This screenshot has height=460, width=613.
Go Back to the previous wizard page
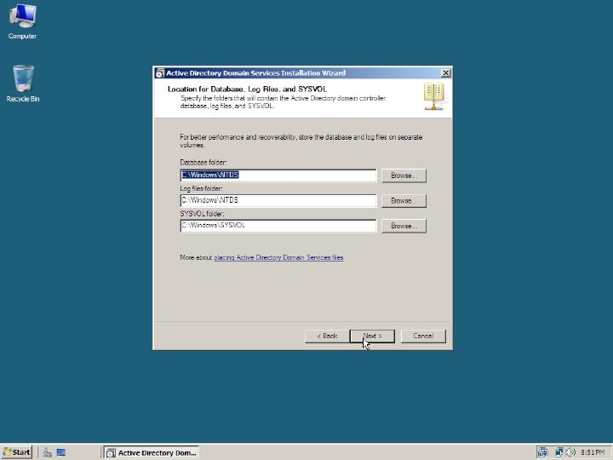pos(327,336)
